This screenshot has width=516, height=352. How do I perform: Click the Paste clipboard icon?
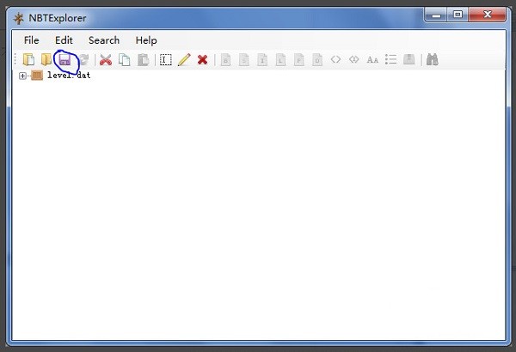point(143,60)
